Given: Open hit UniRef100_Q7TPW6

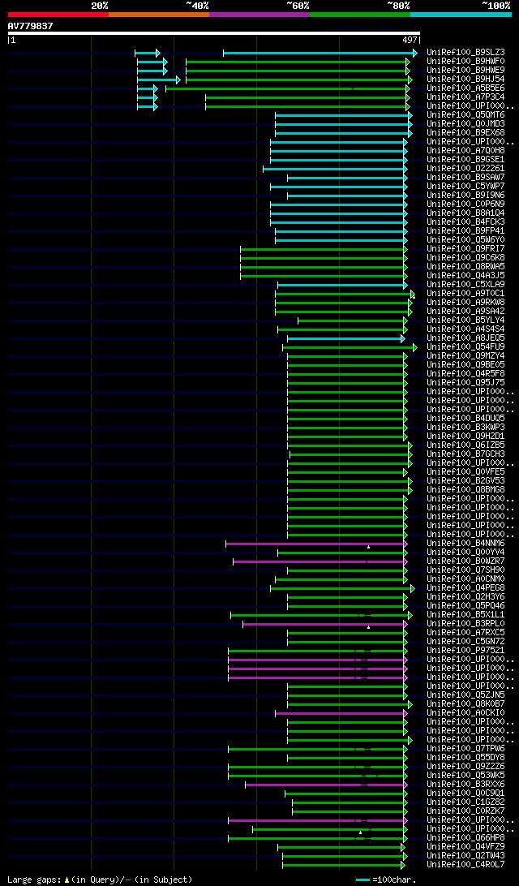Looking at the screenshot, I should pos(465,749).
